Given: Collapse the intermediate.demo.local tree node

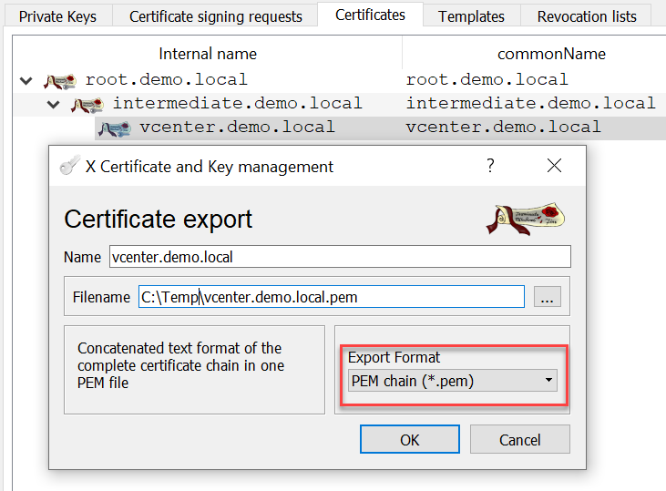Looking at the screenshot, I should pos(54,104).
